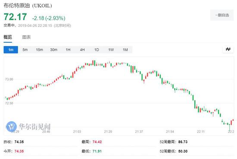Click the 52周最高 value 86.73
The height and width of the screenshot is (159, 237).
coord(183,142)
